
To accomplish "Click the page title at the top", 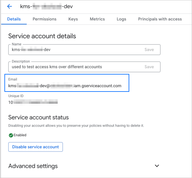I will tap(44, 6).
